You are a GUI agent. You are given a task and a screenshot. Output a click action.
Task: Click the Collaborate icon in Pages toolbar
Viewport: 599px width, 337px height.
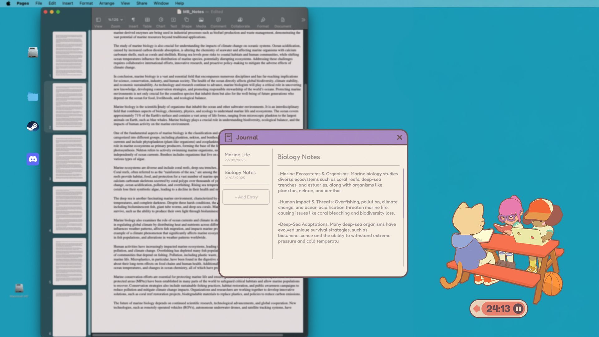(x=240, y=20)
